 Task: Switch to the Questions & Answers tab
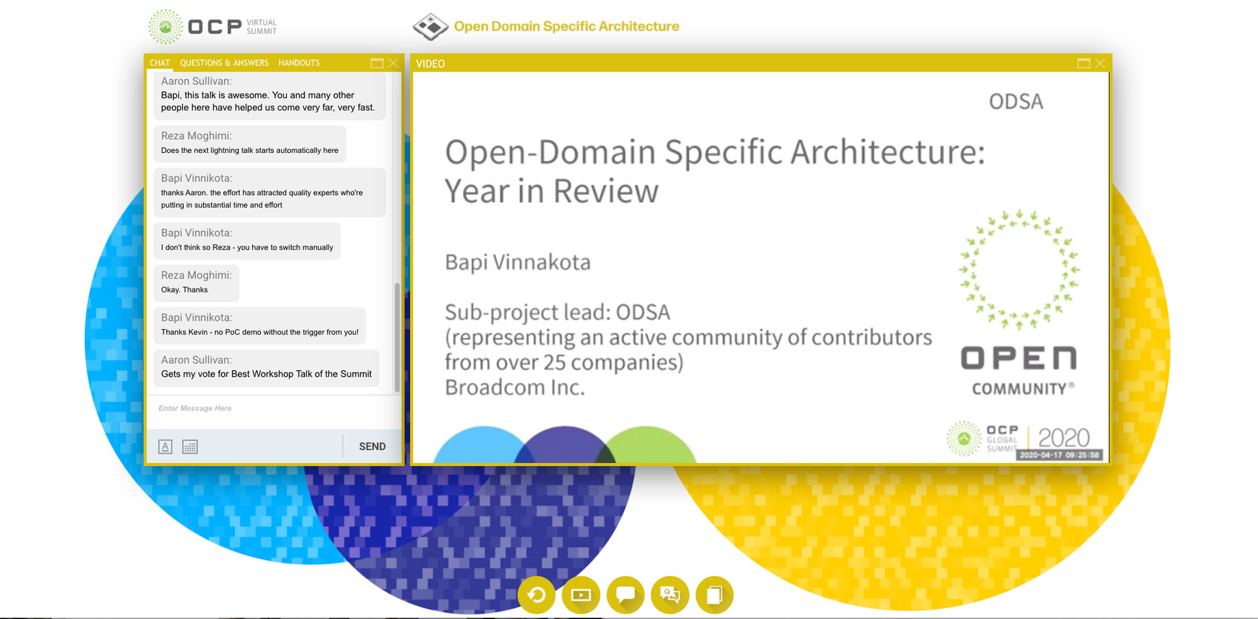224,63
